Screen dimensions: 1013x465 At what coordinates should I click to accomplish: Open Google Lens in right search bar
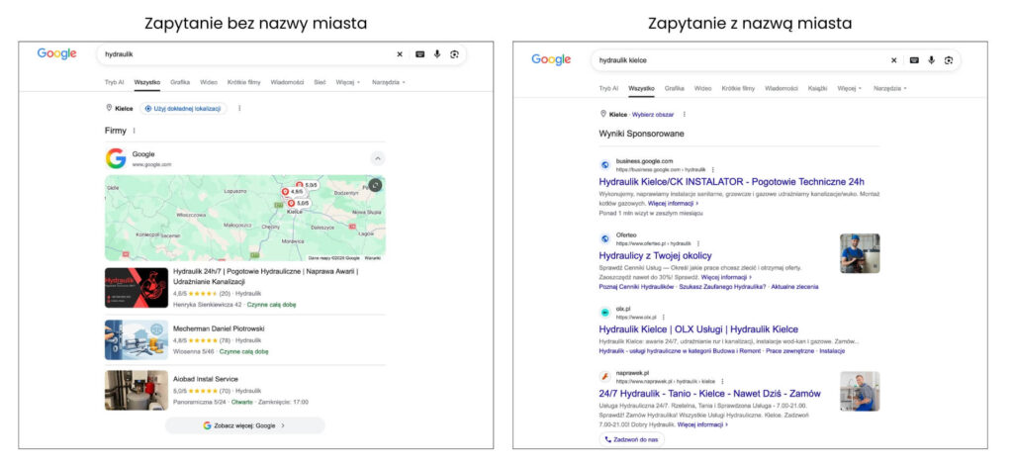[949, 60]
